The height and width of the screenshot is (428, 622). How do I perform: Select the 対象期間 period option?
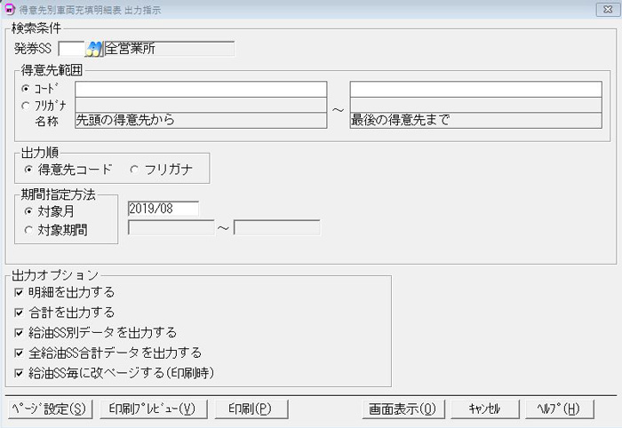click(28, 229)
